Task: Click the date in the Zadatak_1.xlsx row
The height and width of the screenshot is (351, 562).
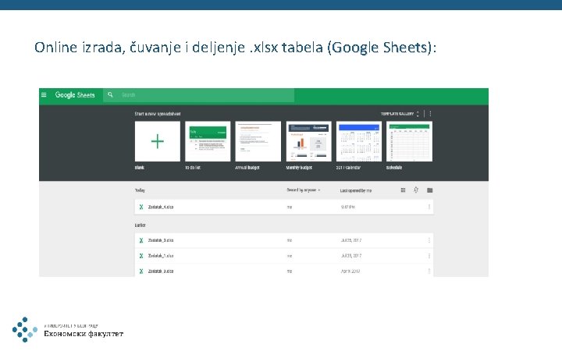Action: [x=351, y=256]
